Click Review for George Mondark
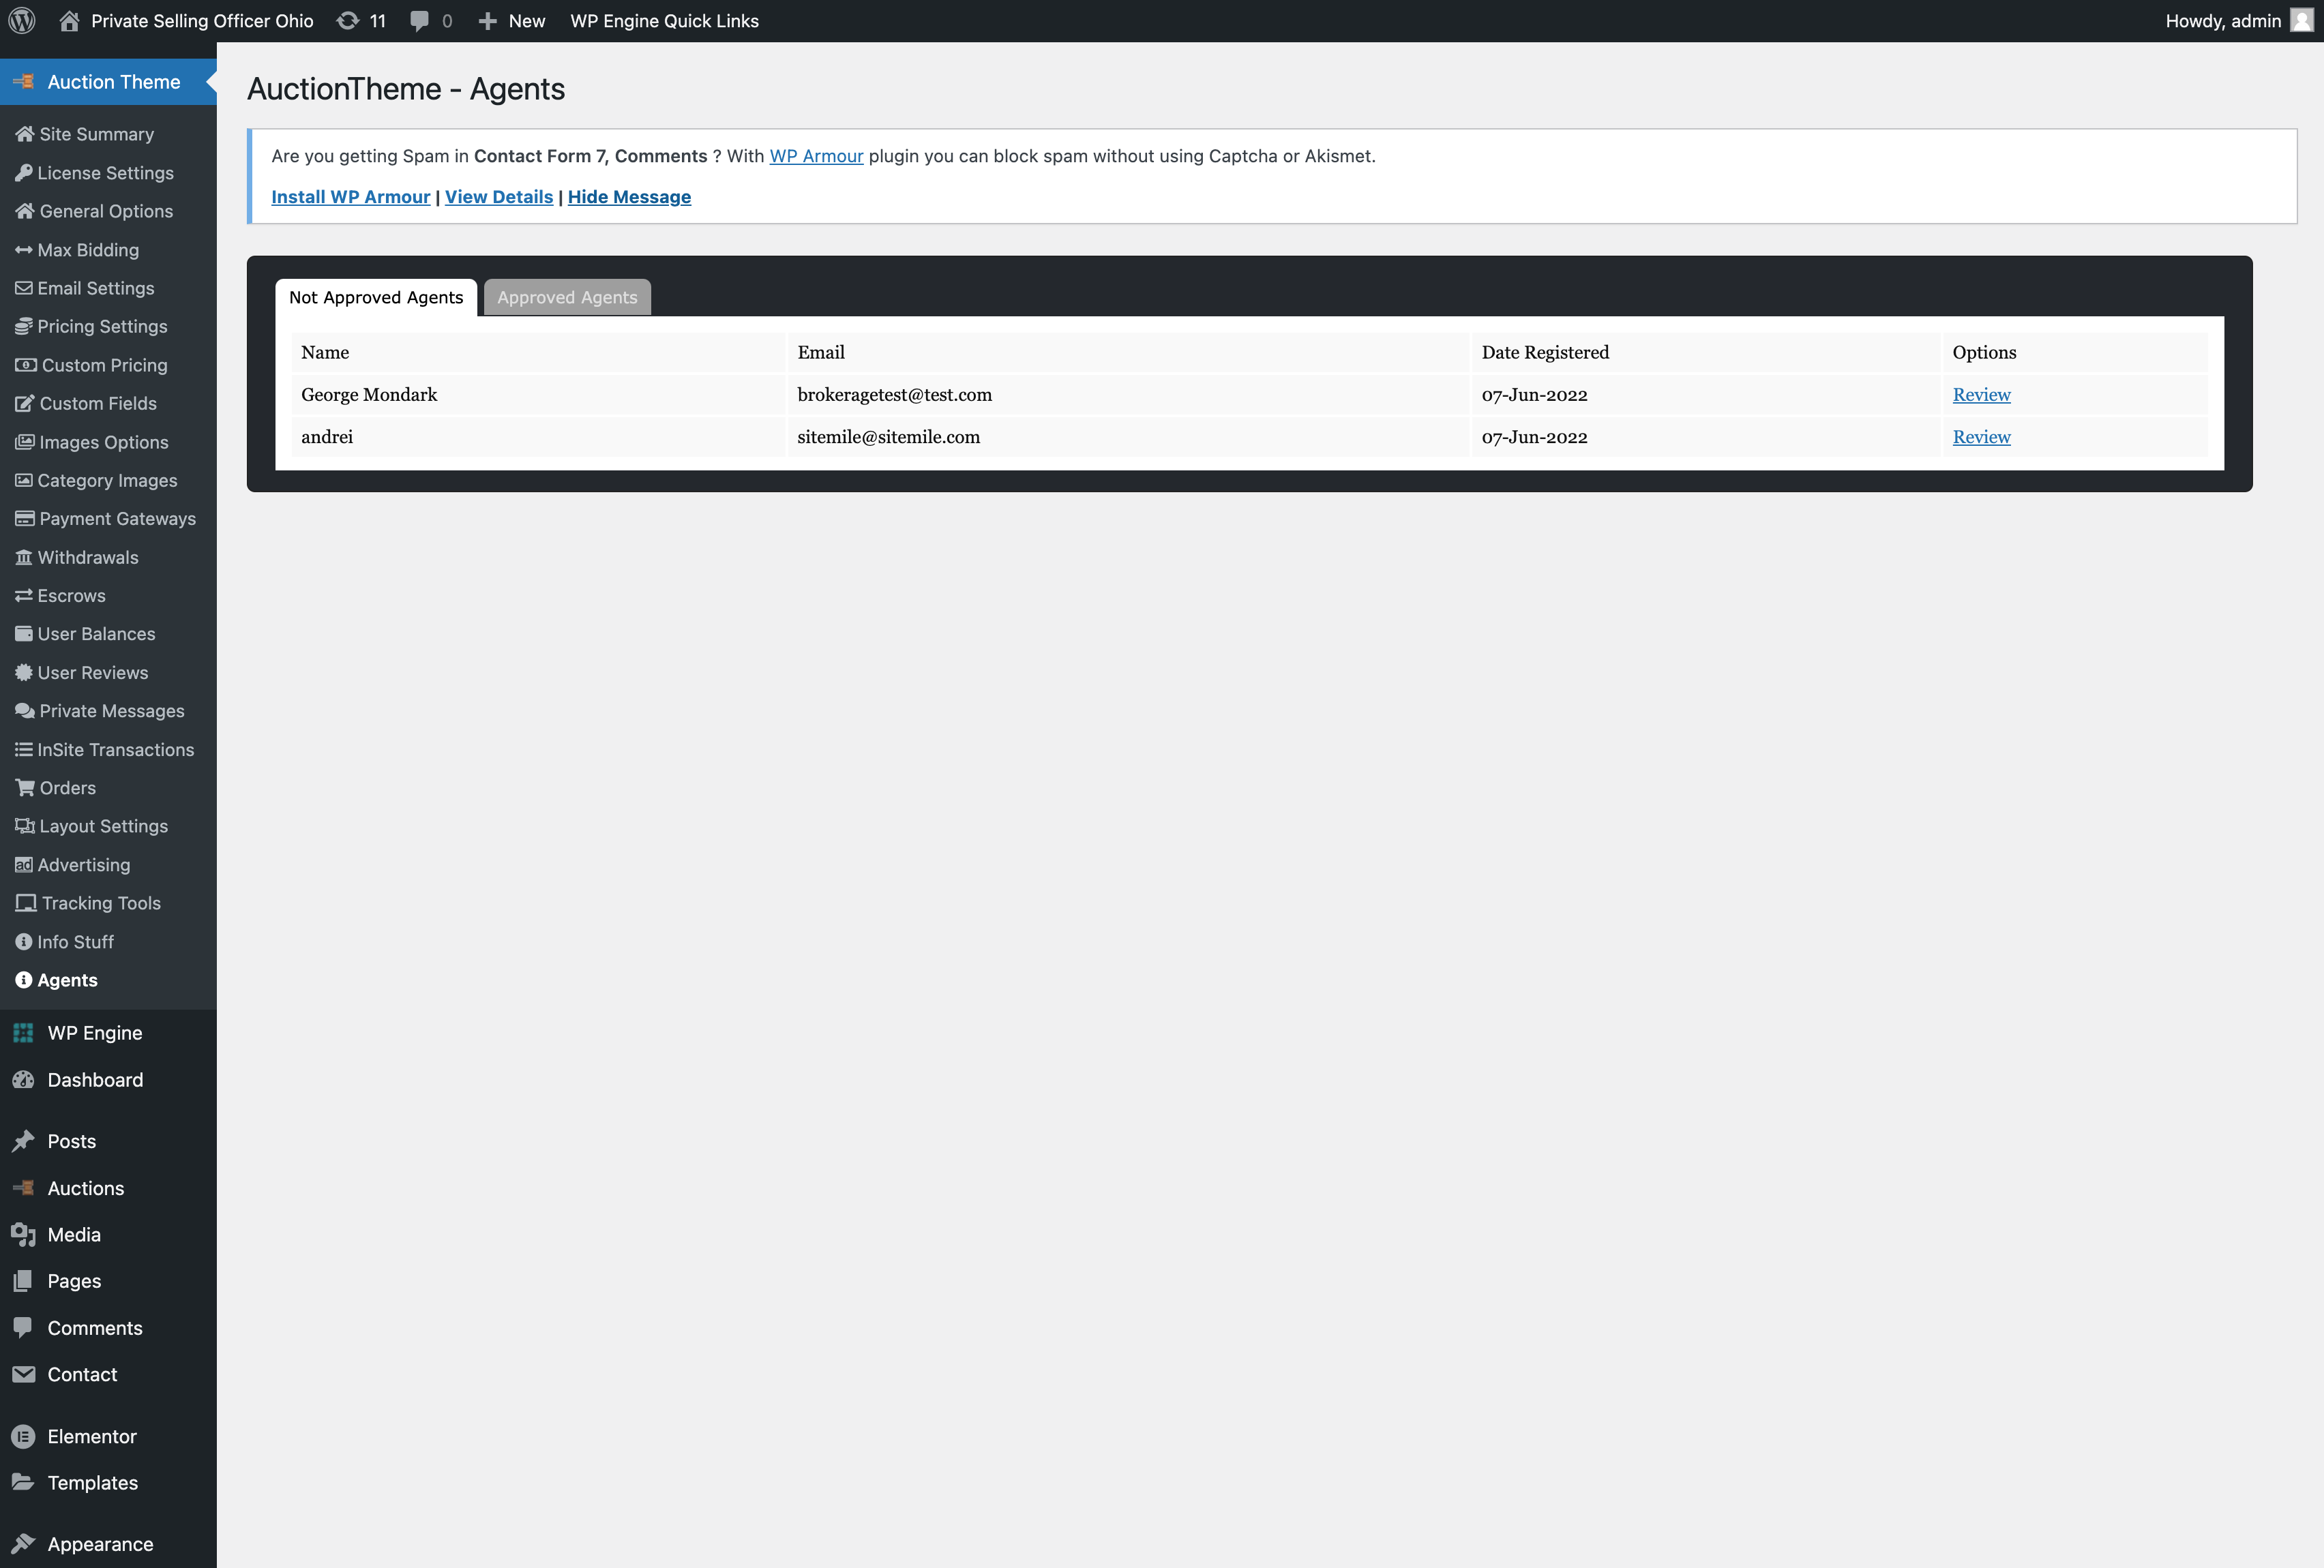The width and height of the screenshot is (2324, 1568). pos(1981,394)
